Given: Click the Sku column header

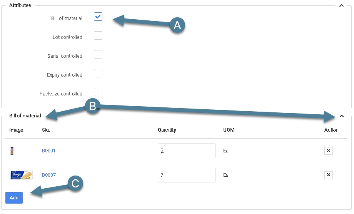Looking at the screenshot, I should [x=46, y=130].
